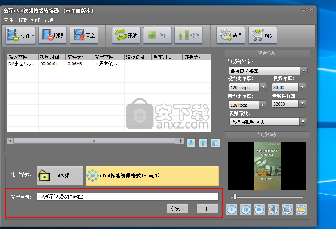Expand the 保持原视频模式 scaling dropdown
Screen dimensions: 336x229
[303, 122]
